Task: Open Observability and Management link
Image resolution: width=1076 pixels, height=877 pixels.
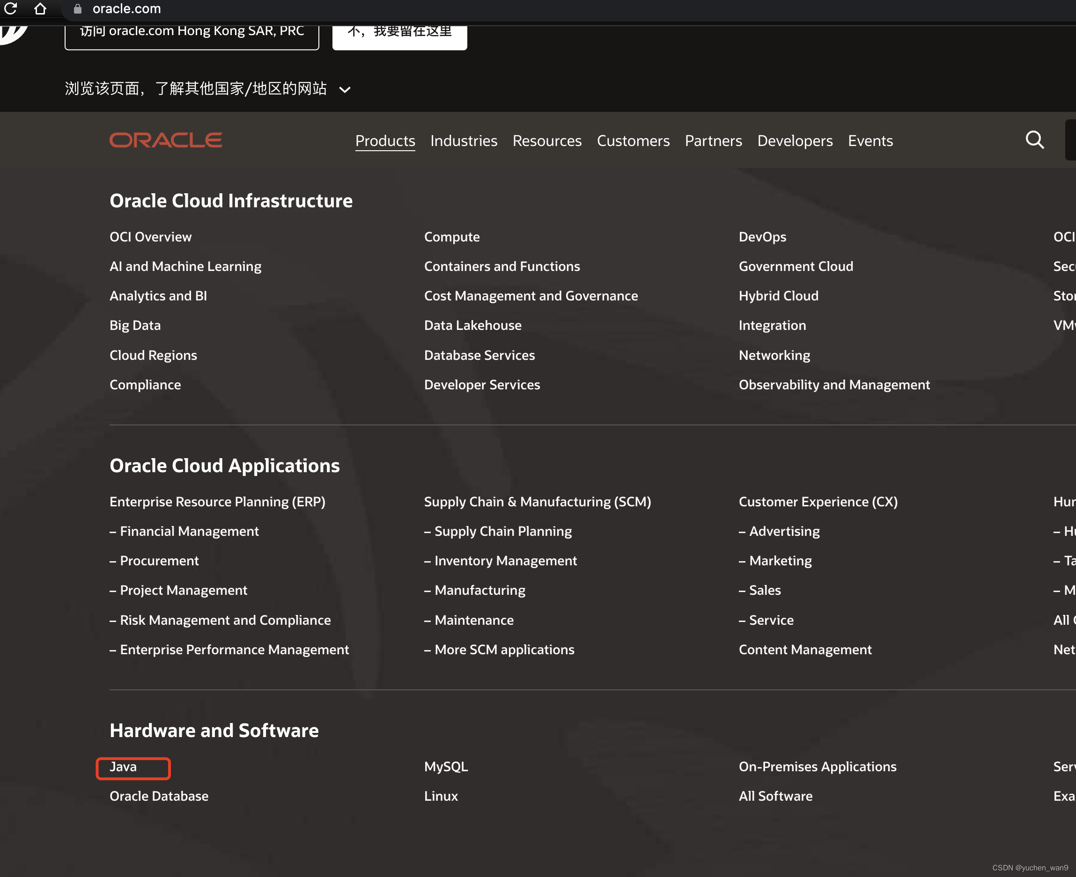Action: [834, 384]
